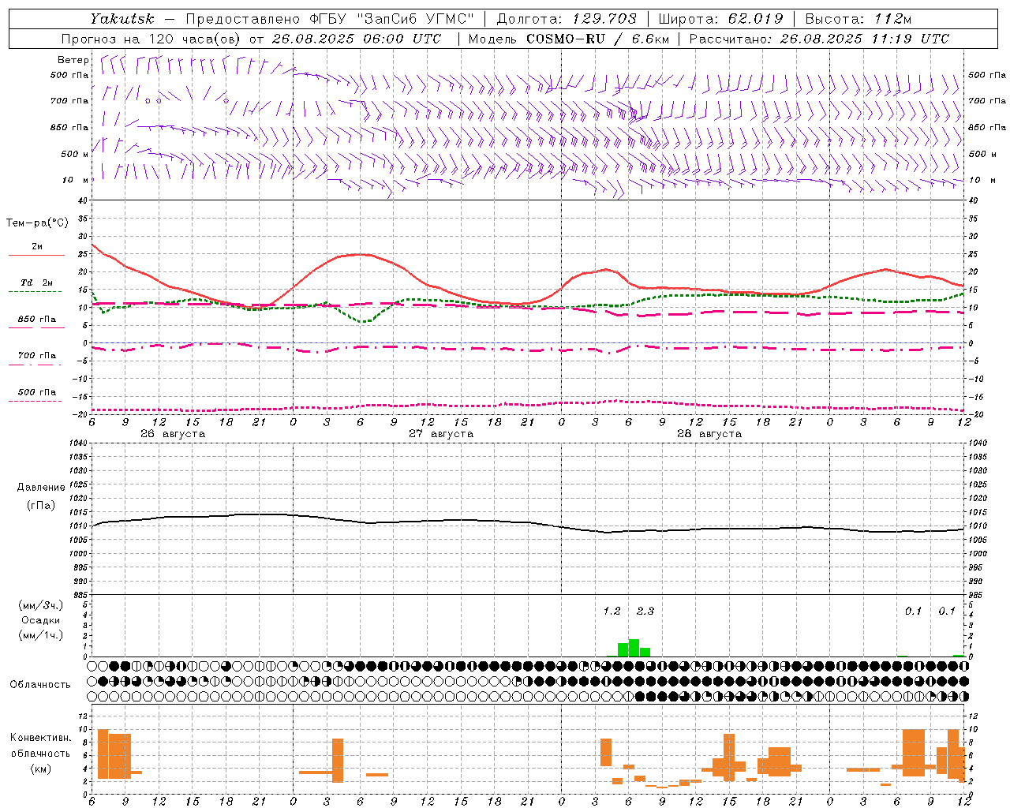The image size is (1010, 808).
Task: Click the '10 м' wind level label on left
Action: [x=76, y=180]
